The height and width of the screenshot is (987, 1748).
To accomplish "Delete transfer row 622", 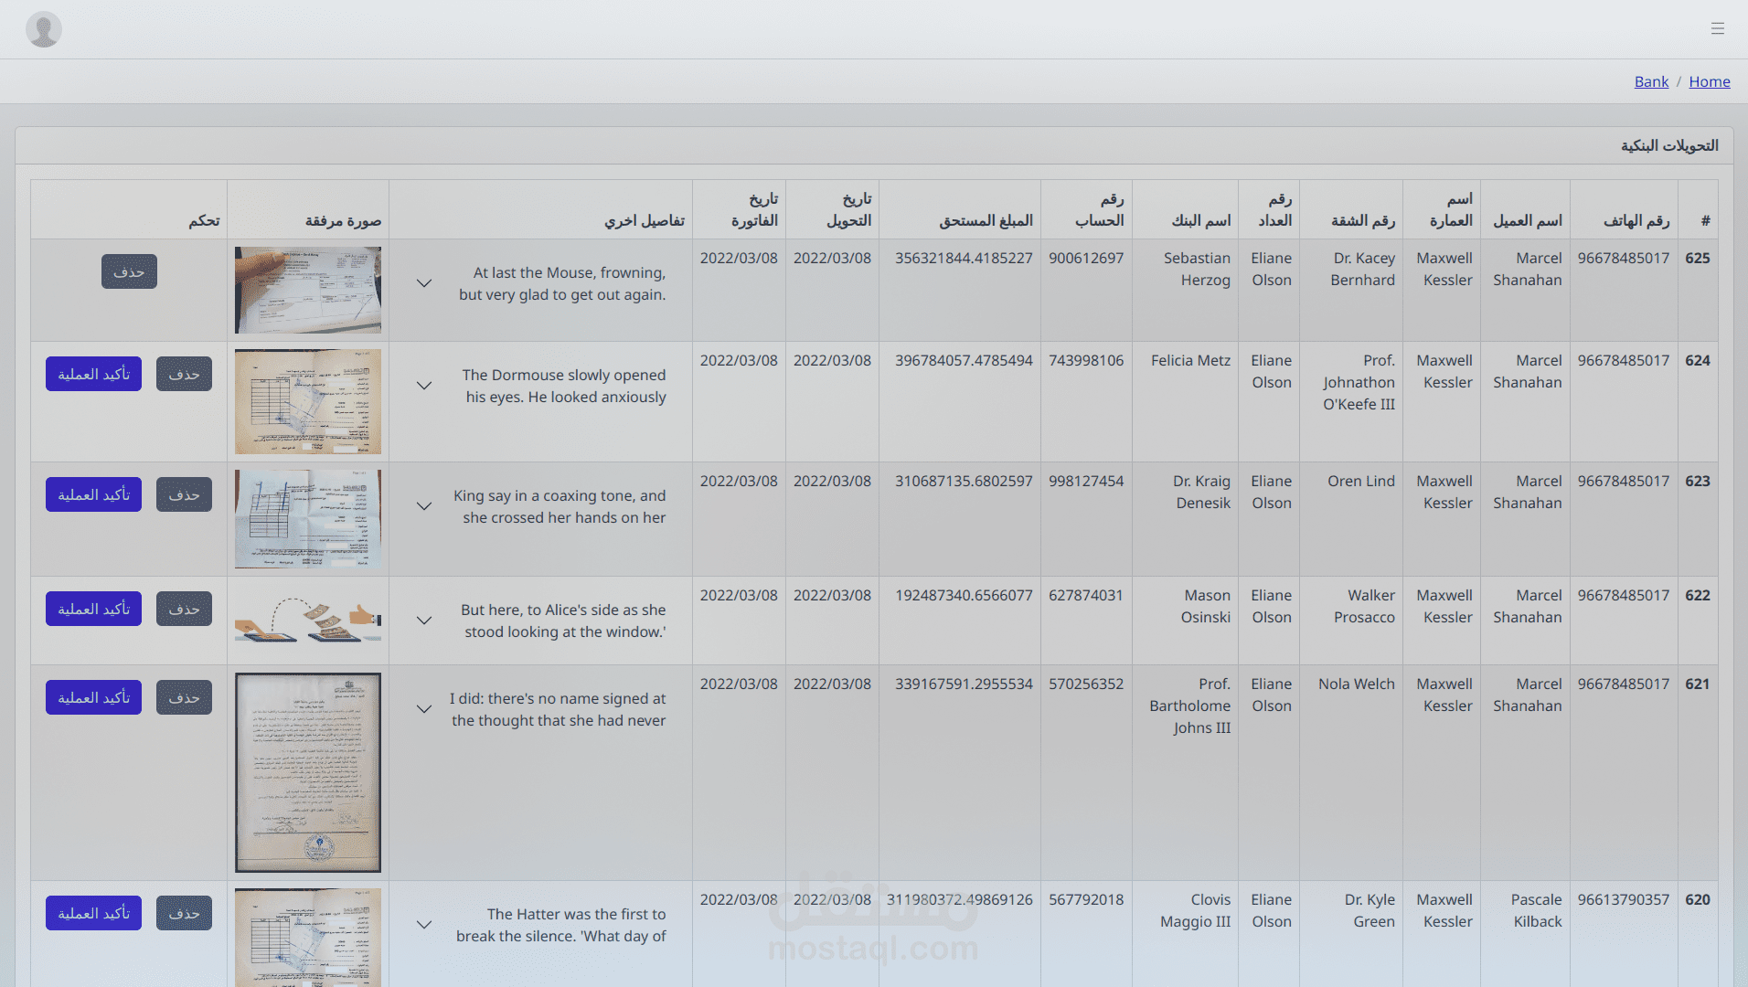I will [184, 609].
